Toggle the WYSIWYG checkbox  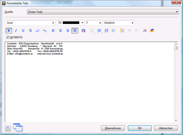8,37
